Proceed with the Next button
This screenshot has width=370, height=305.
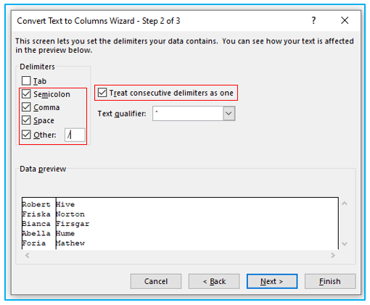[272, 281]
